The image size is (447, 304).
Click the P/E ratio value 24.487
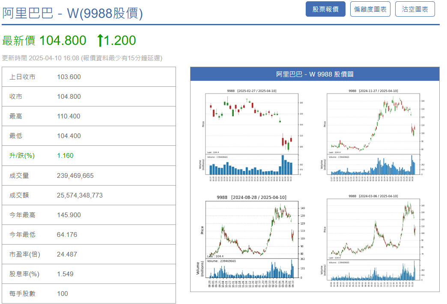point(67,254)
